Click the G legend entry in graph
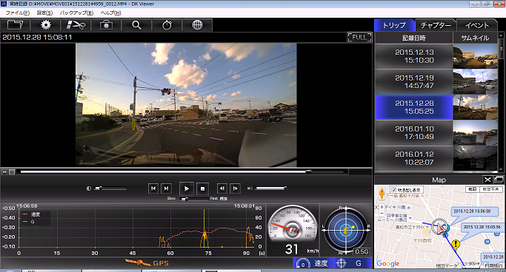Viewport: 506px width, 272px height. pyautogui.click(x=28, y=222)
